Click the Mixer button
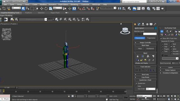Image resolution: width=180 pixels, height=101 pixels. coord(140,49)
